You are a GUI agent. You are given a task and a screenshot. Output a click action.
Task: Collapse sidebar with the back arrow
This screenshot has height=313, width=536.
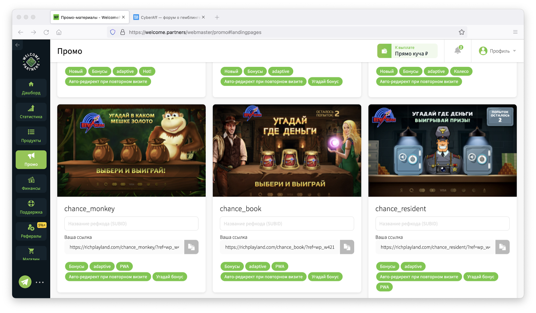coord(17,45)
